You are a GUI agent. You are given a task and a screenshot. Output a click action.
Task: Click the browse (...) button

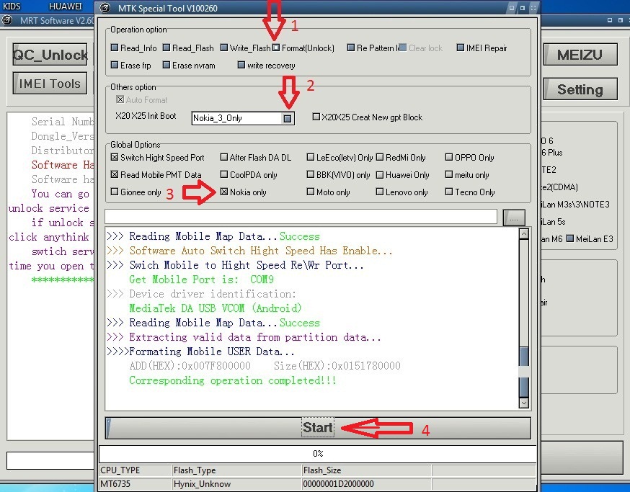coord(514,218)
